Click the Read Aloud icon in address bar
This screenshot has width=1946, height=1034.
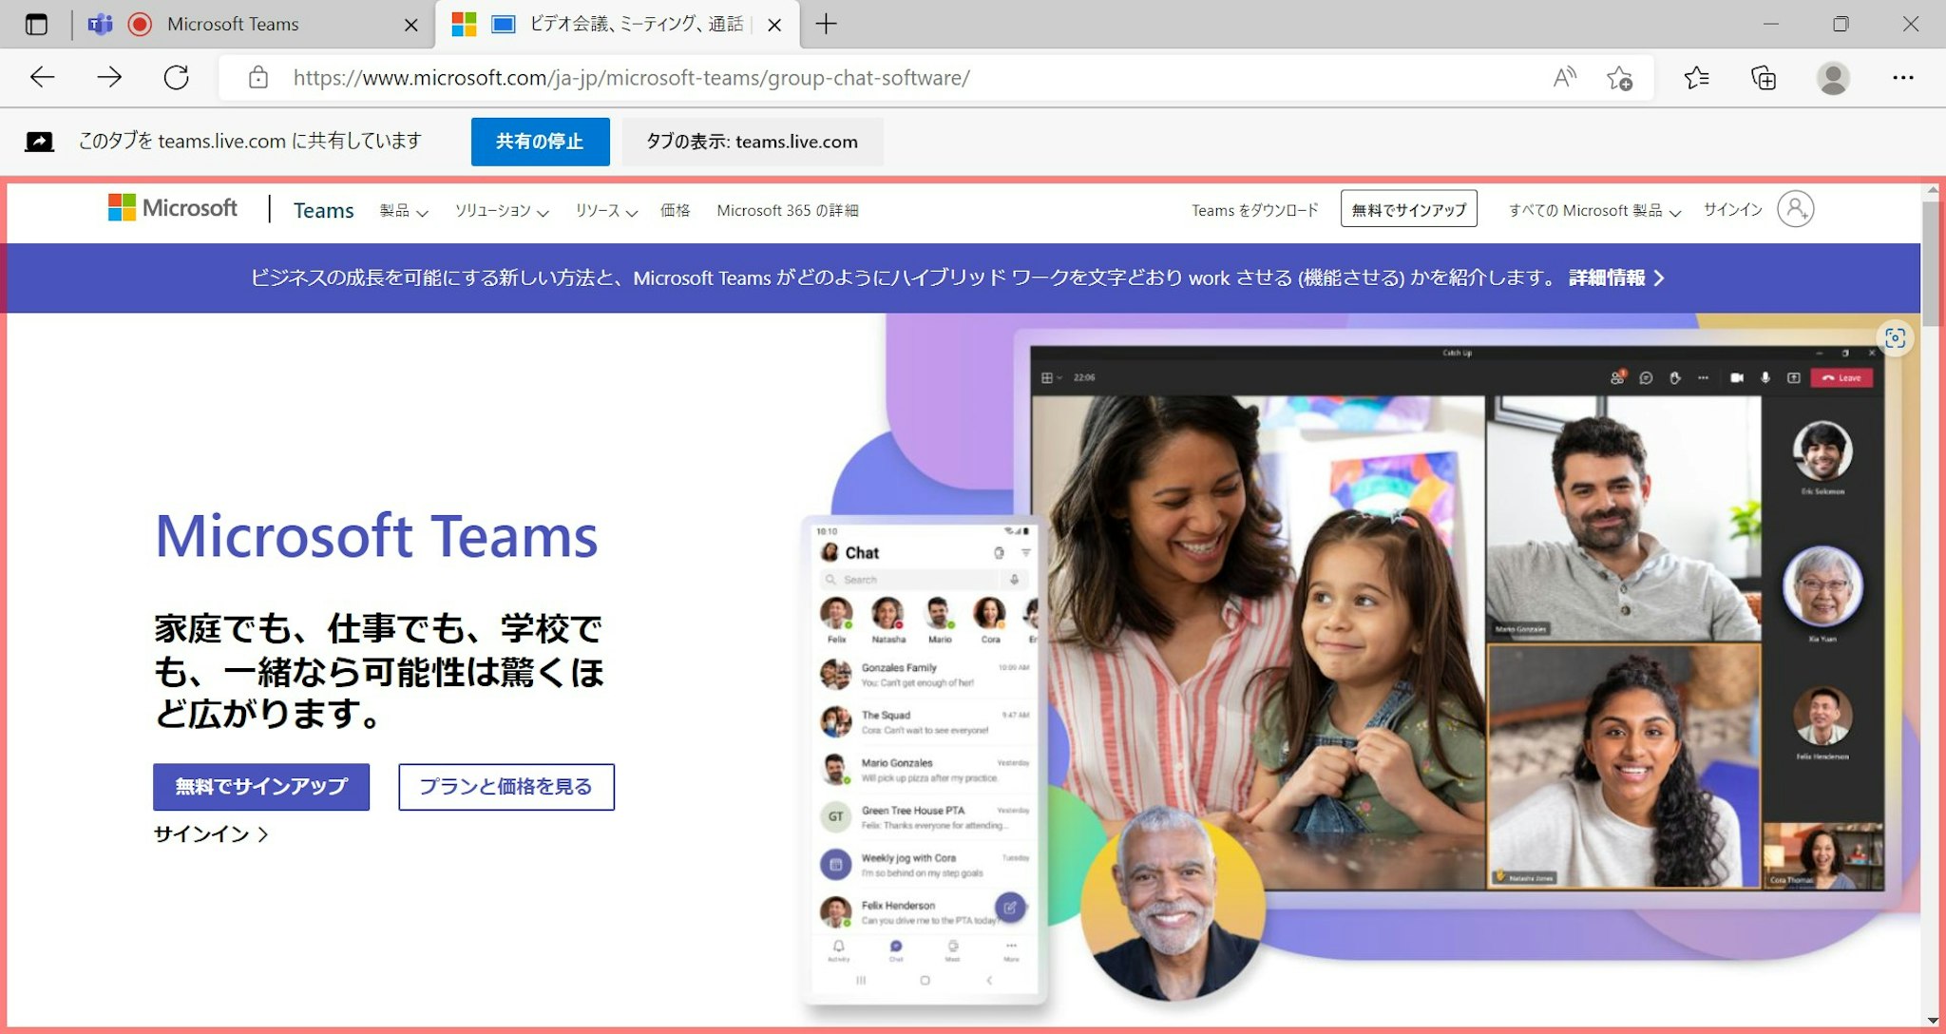[x=1564, y=78]
